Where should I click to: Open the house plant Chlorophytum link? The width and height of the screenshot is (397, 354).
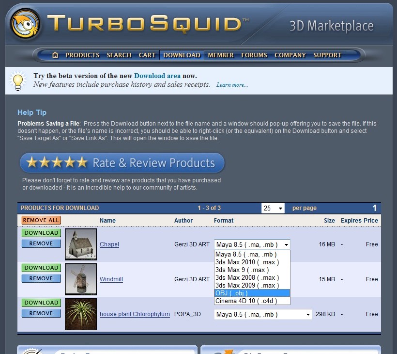pyautogui.click(x=135, y=314)
